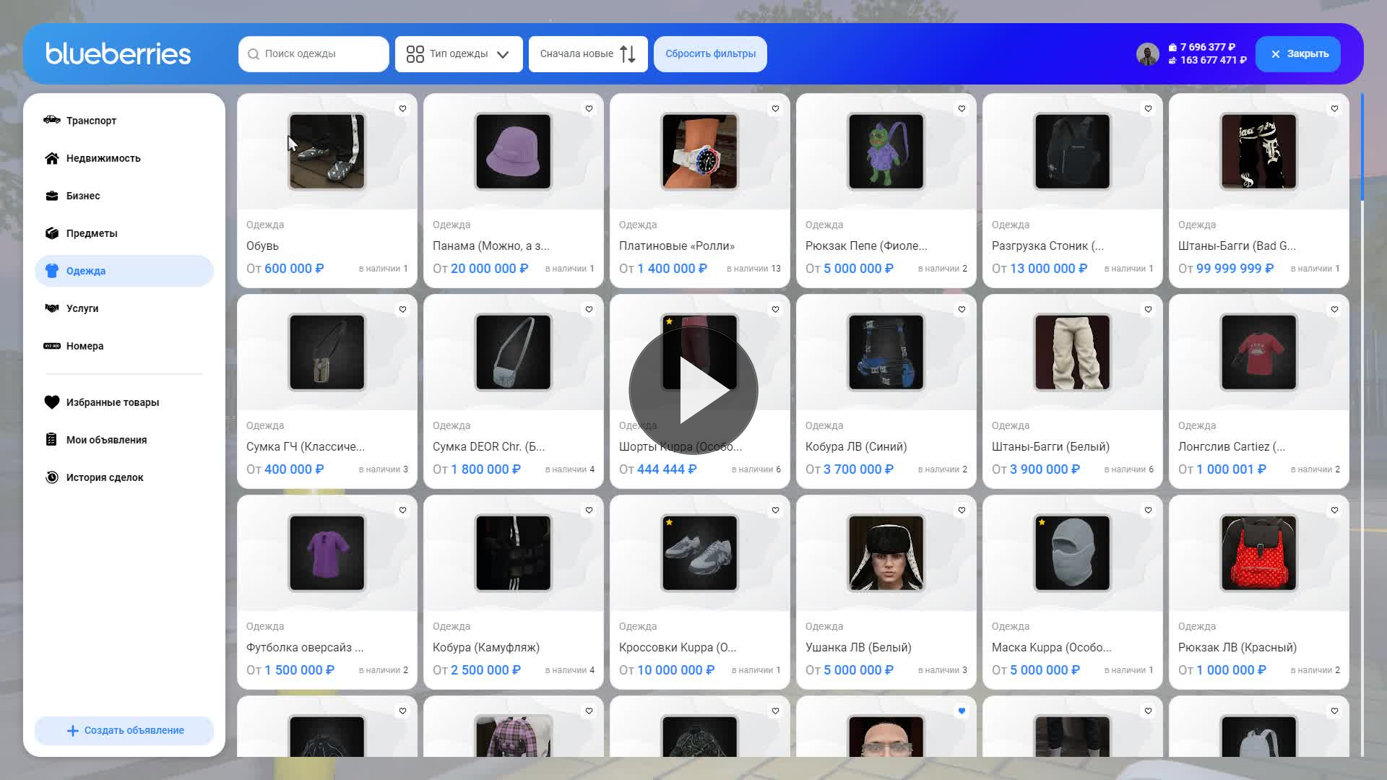Click price От 3 700 000 ₽
This screenshot has height=780, width=1387.
coord(850,469)
